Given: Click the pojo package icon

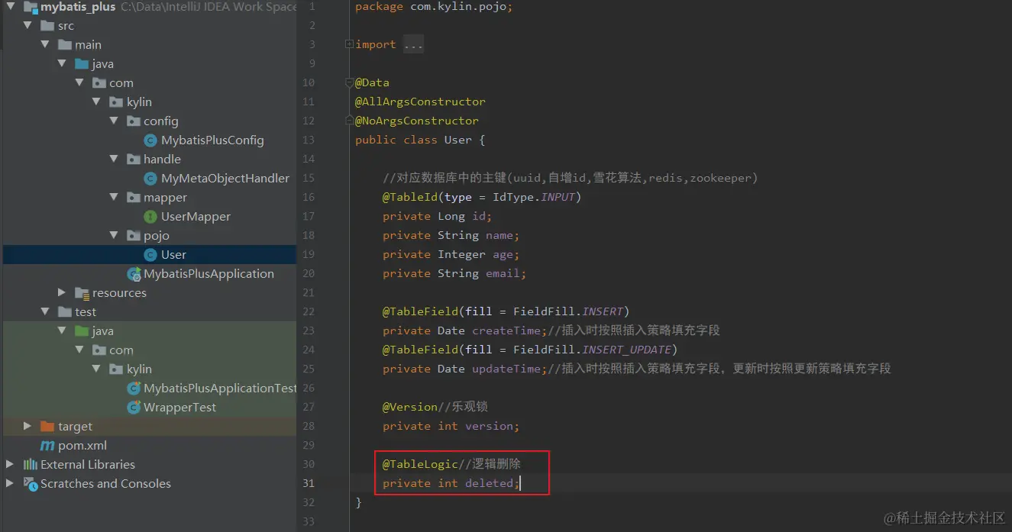Looking at the screenshot, I should pos(134,235).
